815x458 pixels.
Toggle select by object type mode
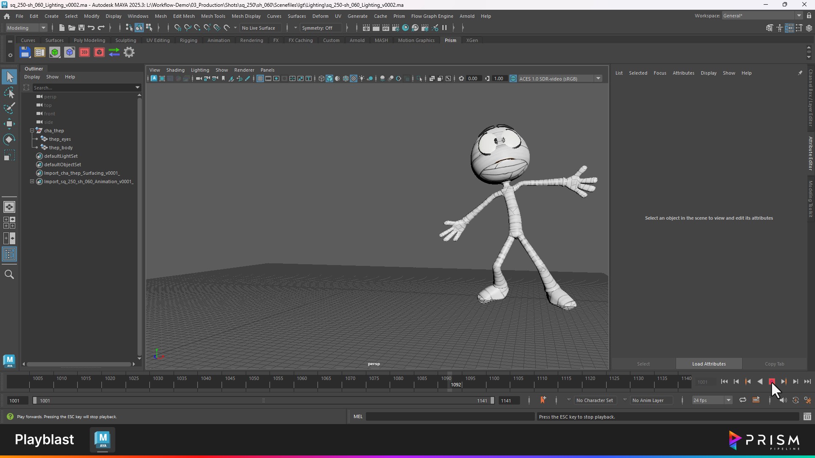coord(139,28)
